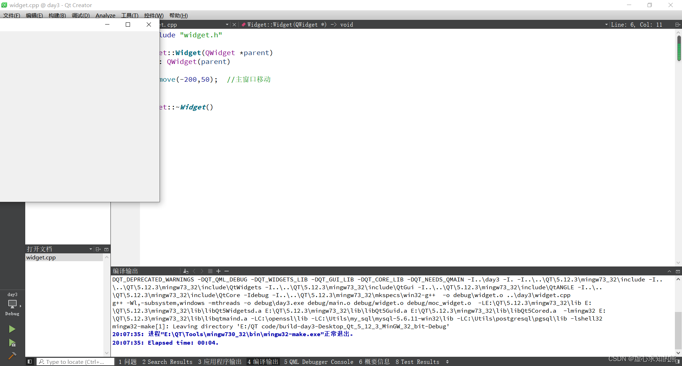The image size is (682, 366).
Task: Open the 构建(B) menu
Action: coord(57,15)
